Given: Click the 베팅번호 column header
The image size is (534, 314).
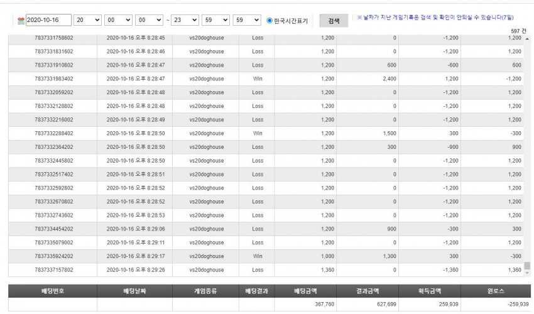Looking at the screenshot, I should (53, 291).
